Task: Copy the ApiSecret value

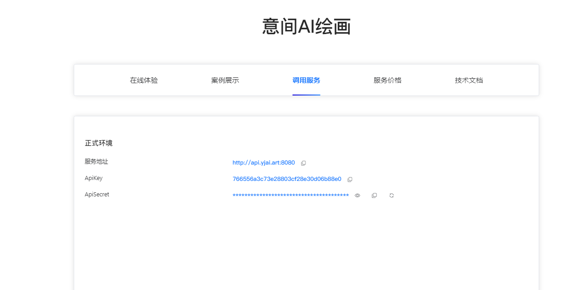Action: tap(374, 195)
